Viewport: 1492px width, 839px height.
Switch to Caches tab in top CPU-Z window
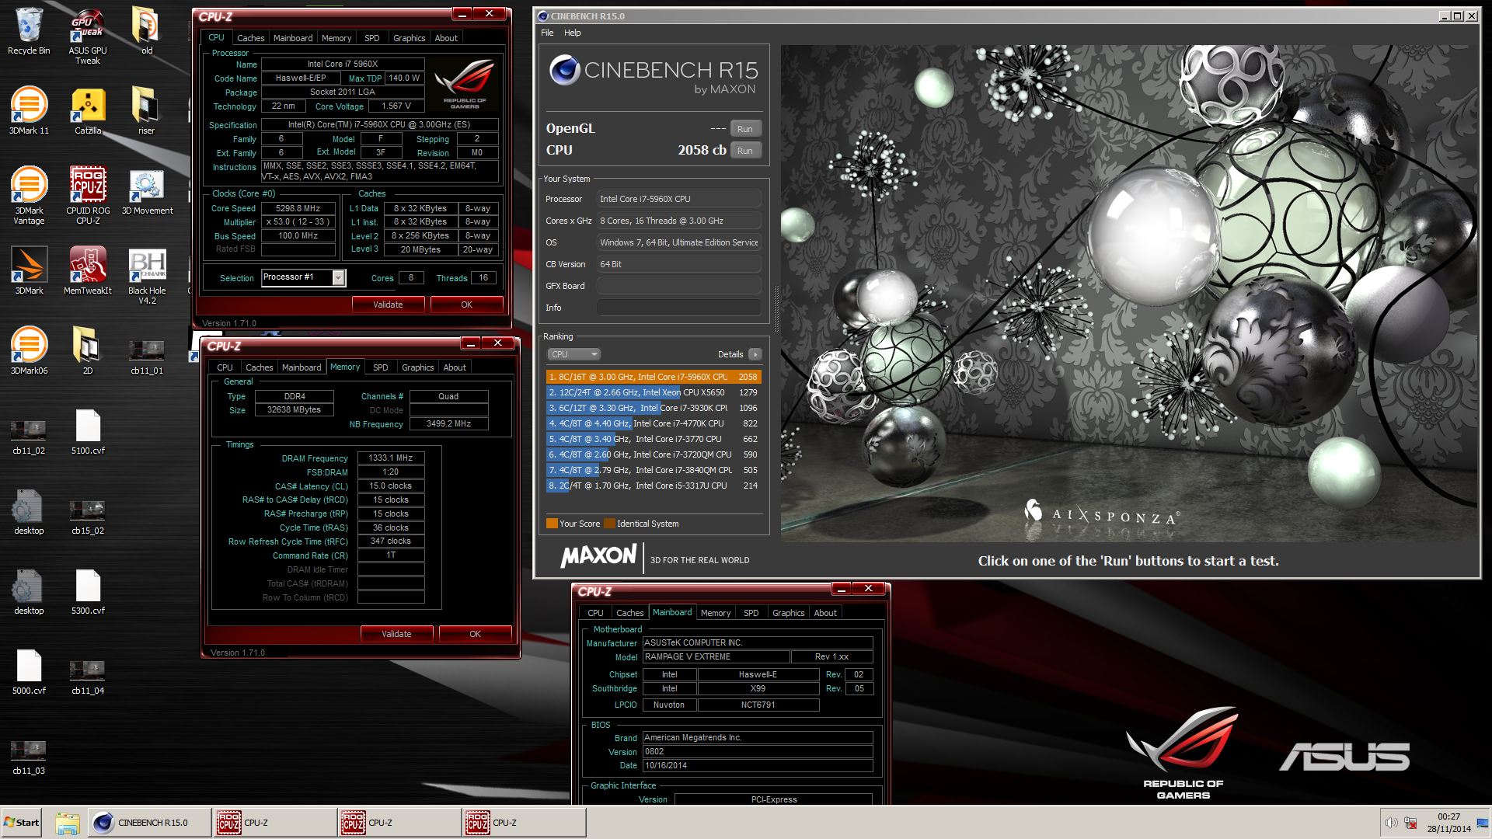[250, 38]
